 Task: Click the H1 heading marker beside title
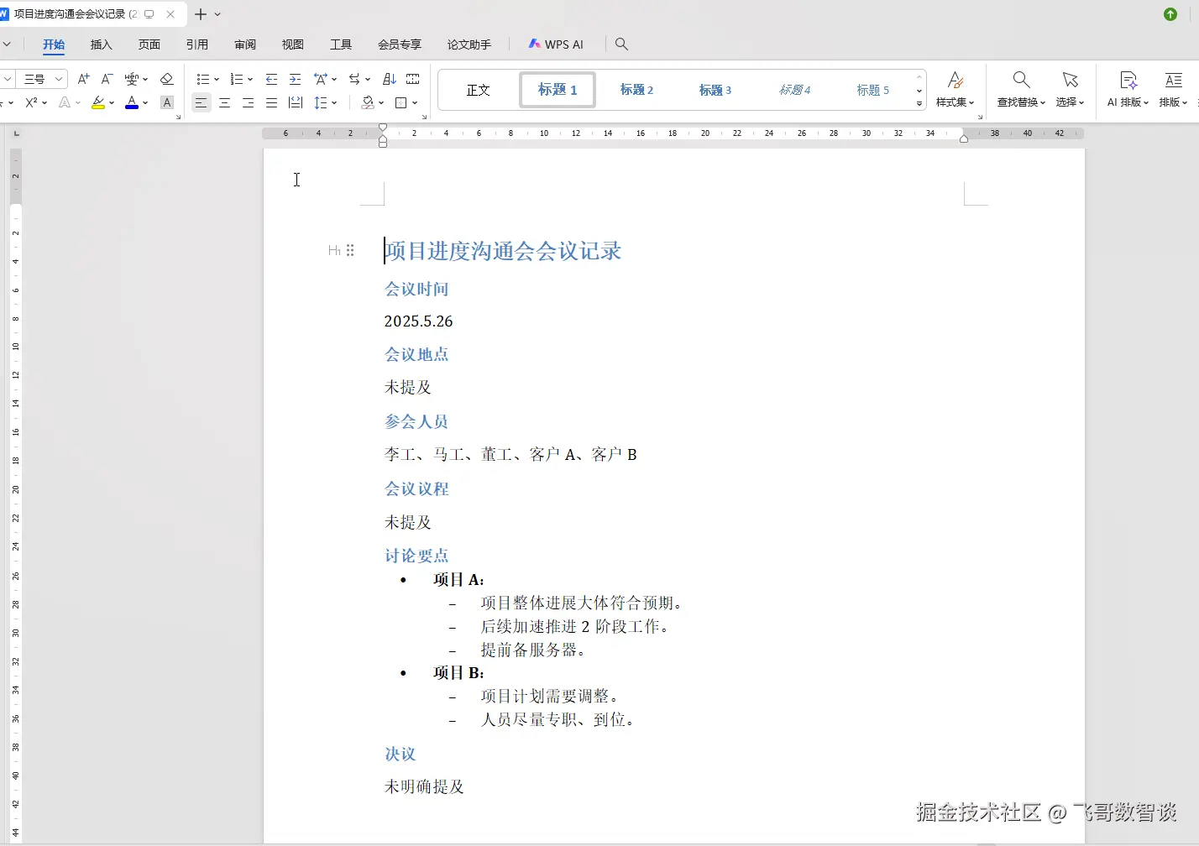coord(334,250)
